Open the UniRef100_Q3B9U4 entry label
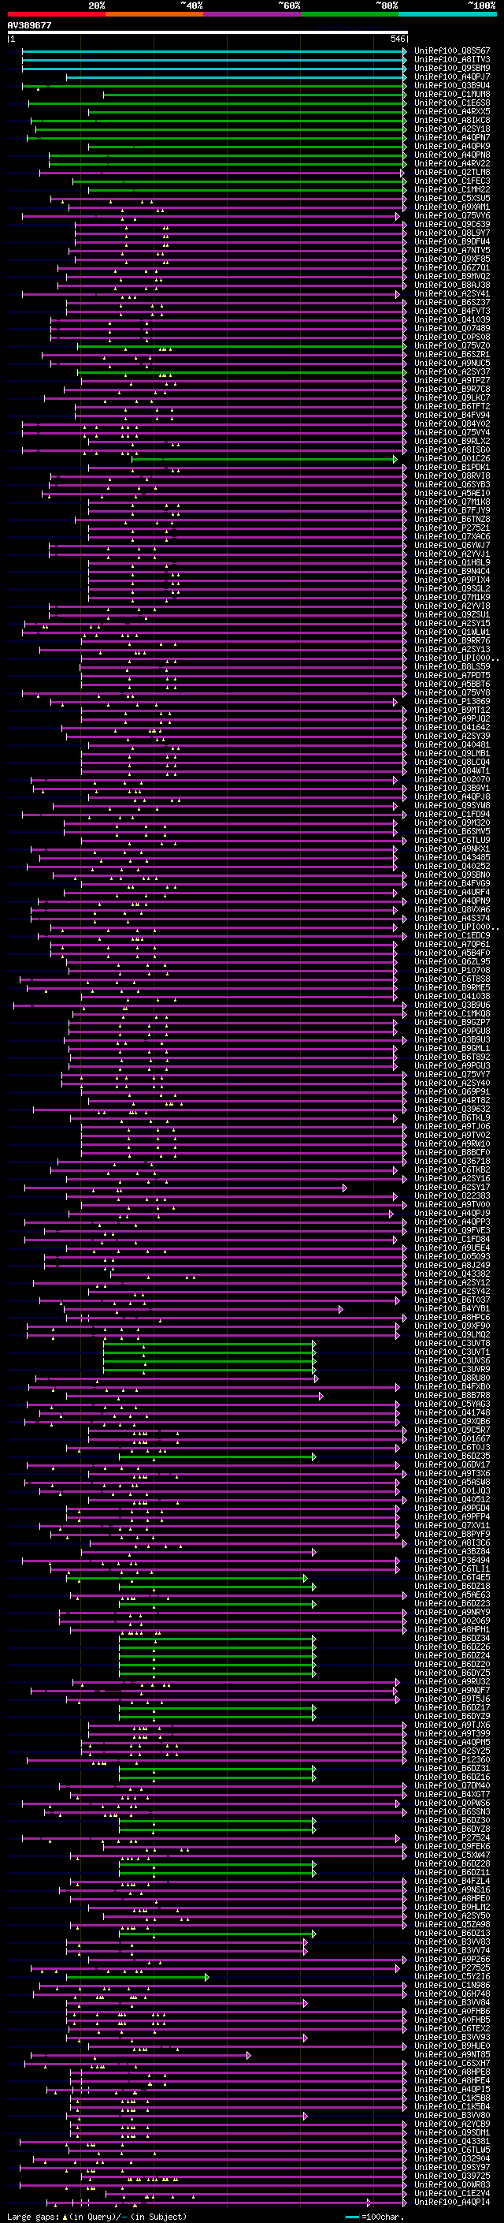Viewport: 504px width, 2223px height. [x=452, y=85]
